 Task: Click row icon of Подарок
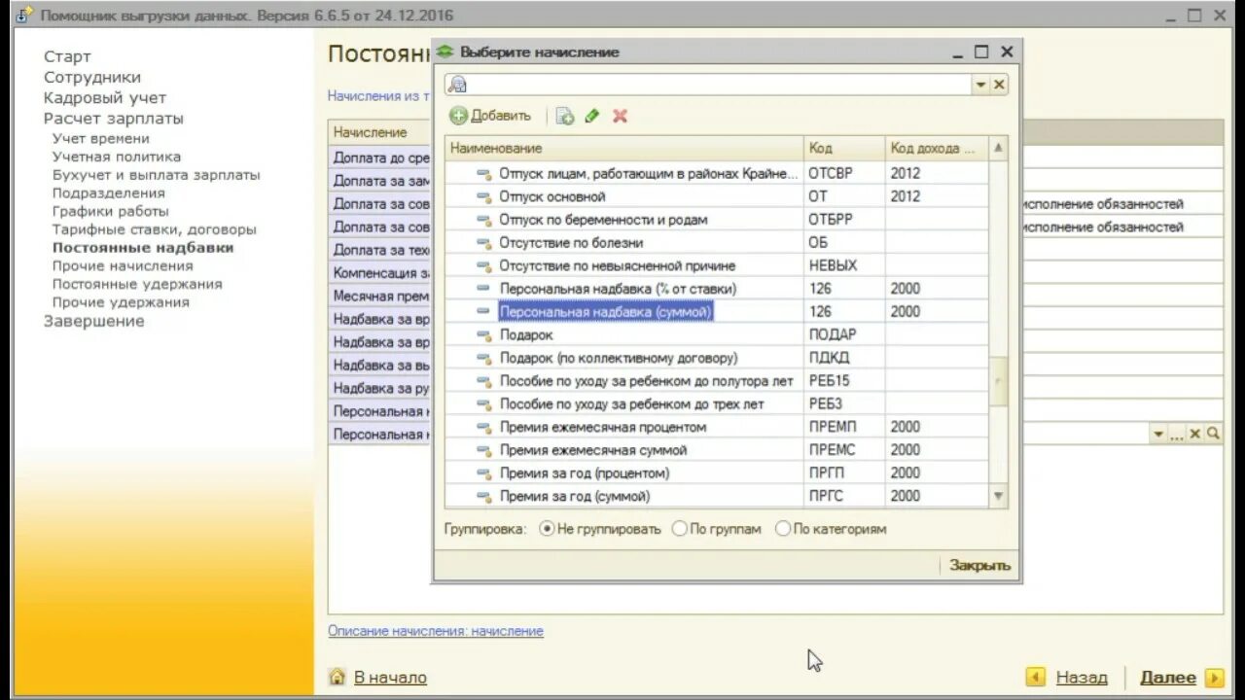click(x=483, y=334)
